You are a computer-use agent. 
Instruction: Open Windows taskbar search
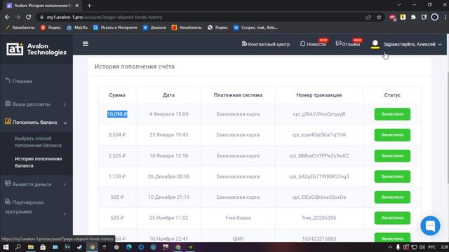click(x=18, y=247)
